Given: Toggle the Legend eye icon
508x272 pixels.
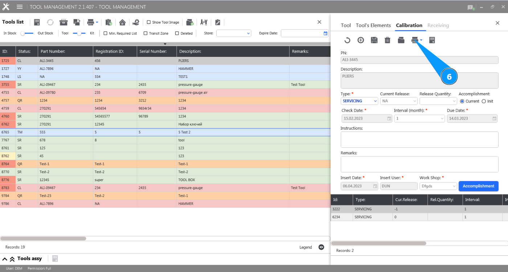Looking at the screenshot, I should tap(321, 247).
